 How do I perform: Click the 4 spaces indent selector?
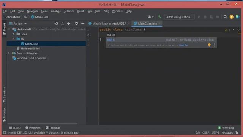coord(227,133)
